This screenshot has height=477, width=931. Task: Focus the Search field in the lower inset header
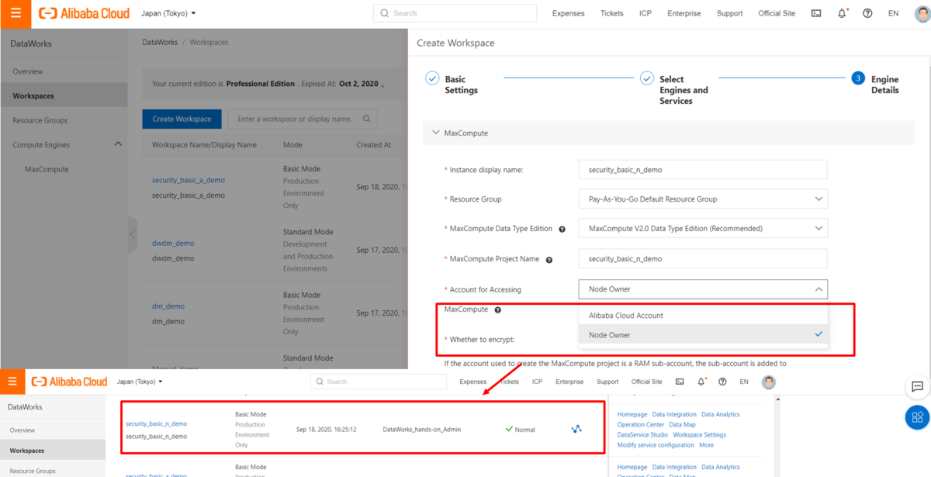379,382
